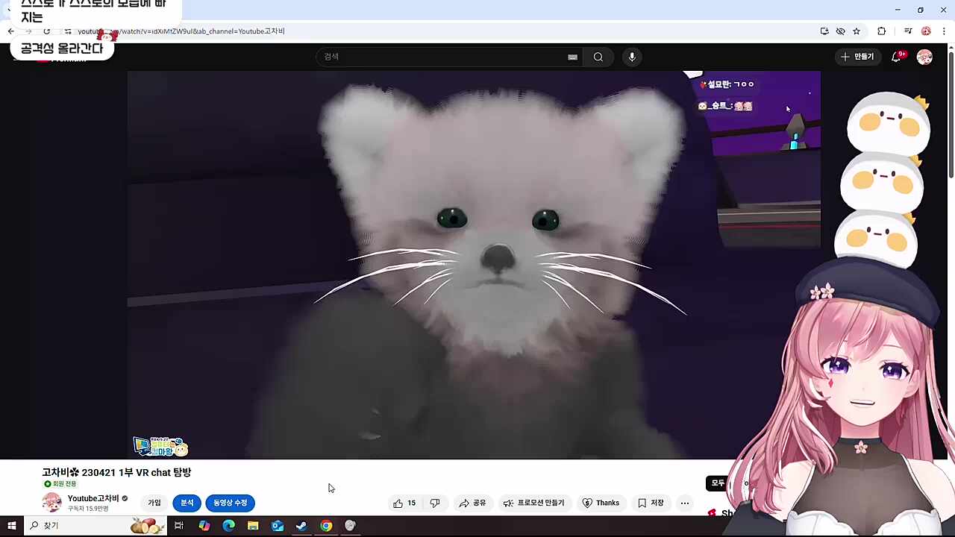Click the 동영상 수정 edit video button
The width and height of the screenshot is (955, 537).
(230, 503)
